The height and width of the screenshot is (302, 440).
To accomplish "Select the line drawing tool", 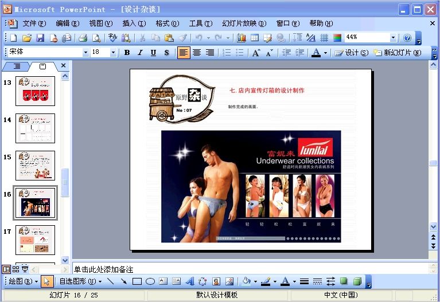I will tap(111, 281).
